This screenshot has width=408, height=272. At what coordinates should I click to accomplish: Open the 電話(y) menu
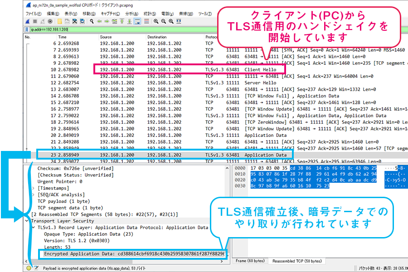(x=167, y=14)
